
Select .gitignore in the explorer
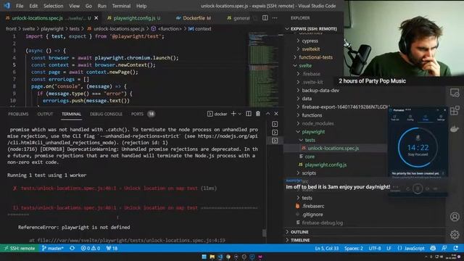pos(312,215)
